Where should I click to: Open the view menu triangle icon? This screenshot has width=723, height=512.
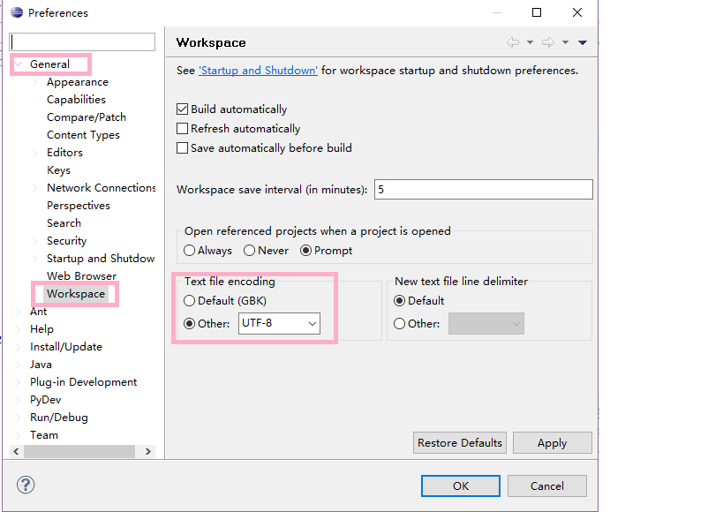[x=583, y=42]
